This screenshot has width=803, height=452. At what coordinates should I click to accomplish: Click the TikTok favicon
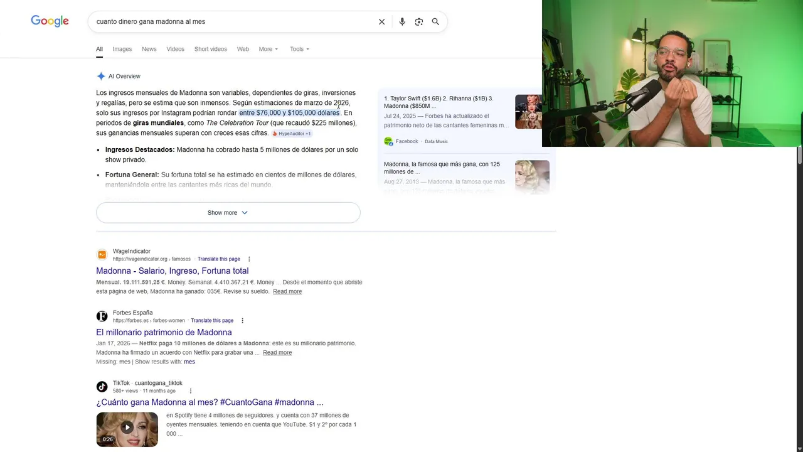point(102,387)
